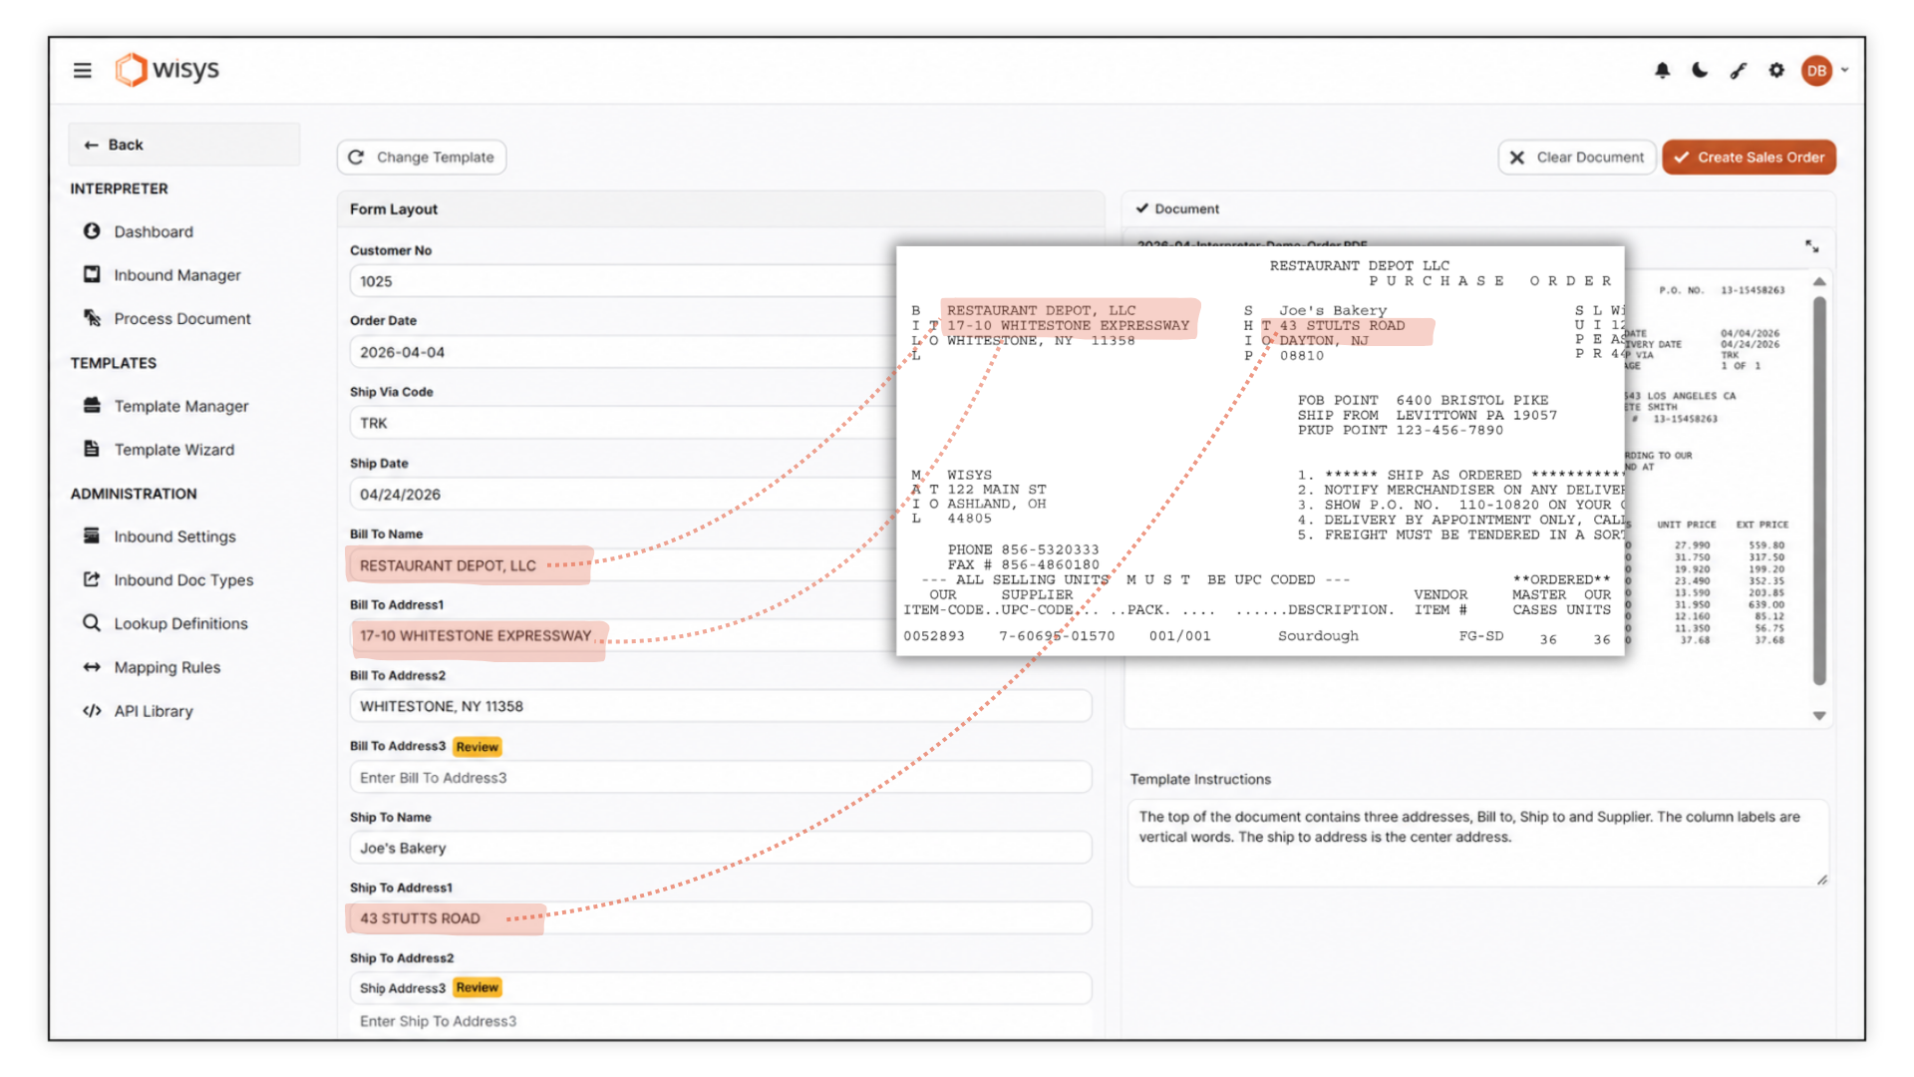Click the Mapping Rules arrows icon
1914x1077 pixels.
coord(92,667)
